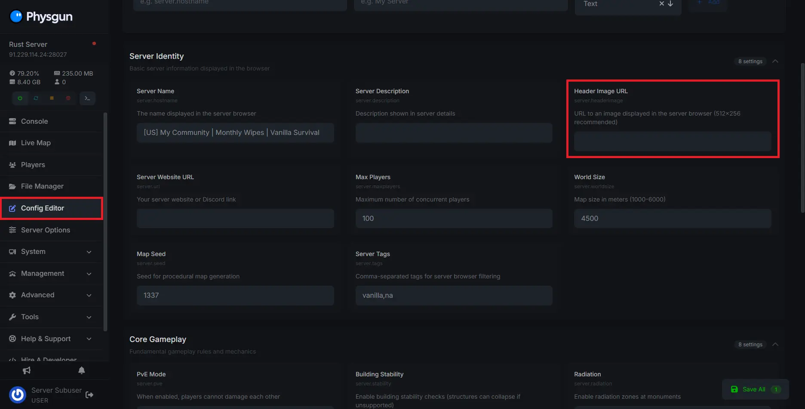Open Console from the sidebar
805x409 pixels.
click(x=34, y=122)
